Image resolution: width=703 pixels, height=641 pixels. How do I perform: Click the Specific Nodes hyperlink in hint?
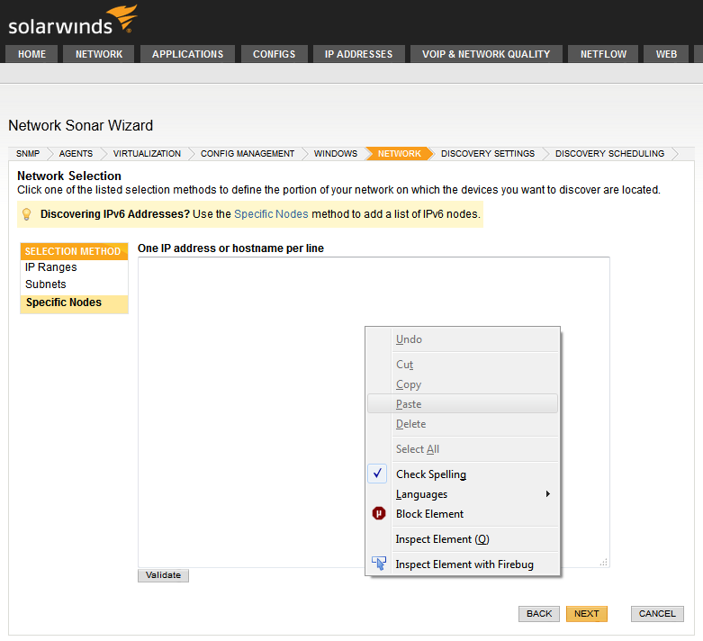271,214
